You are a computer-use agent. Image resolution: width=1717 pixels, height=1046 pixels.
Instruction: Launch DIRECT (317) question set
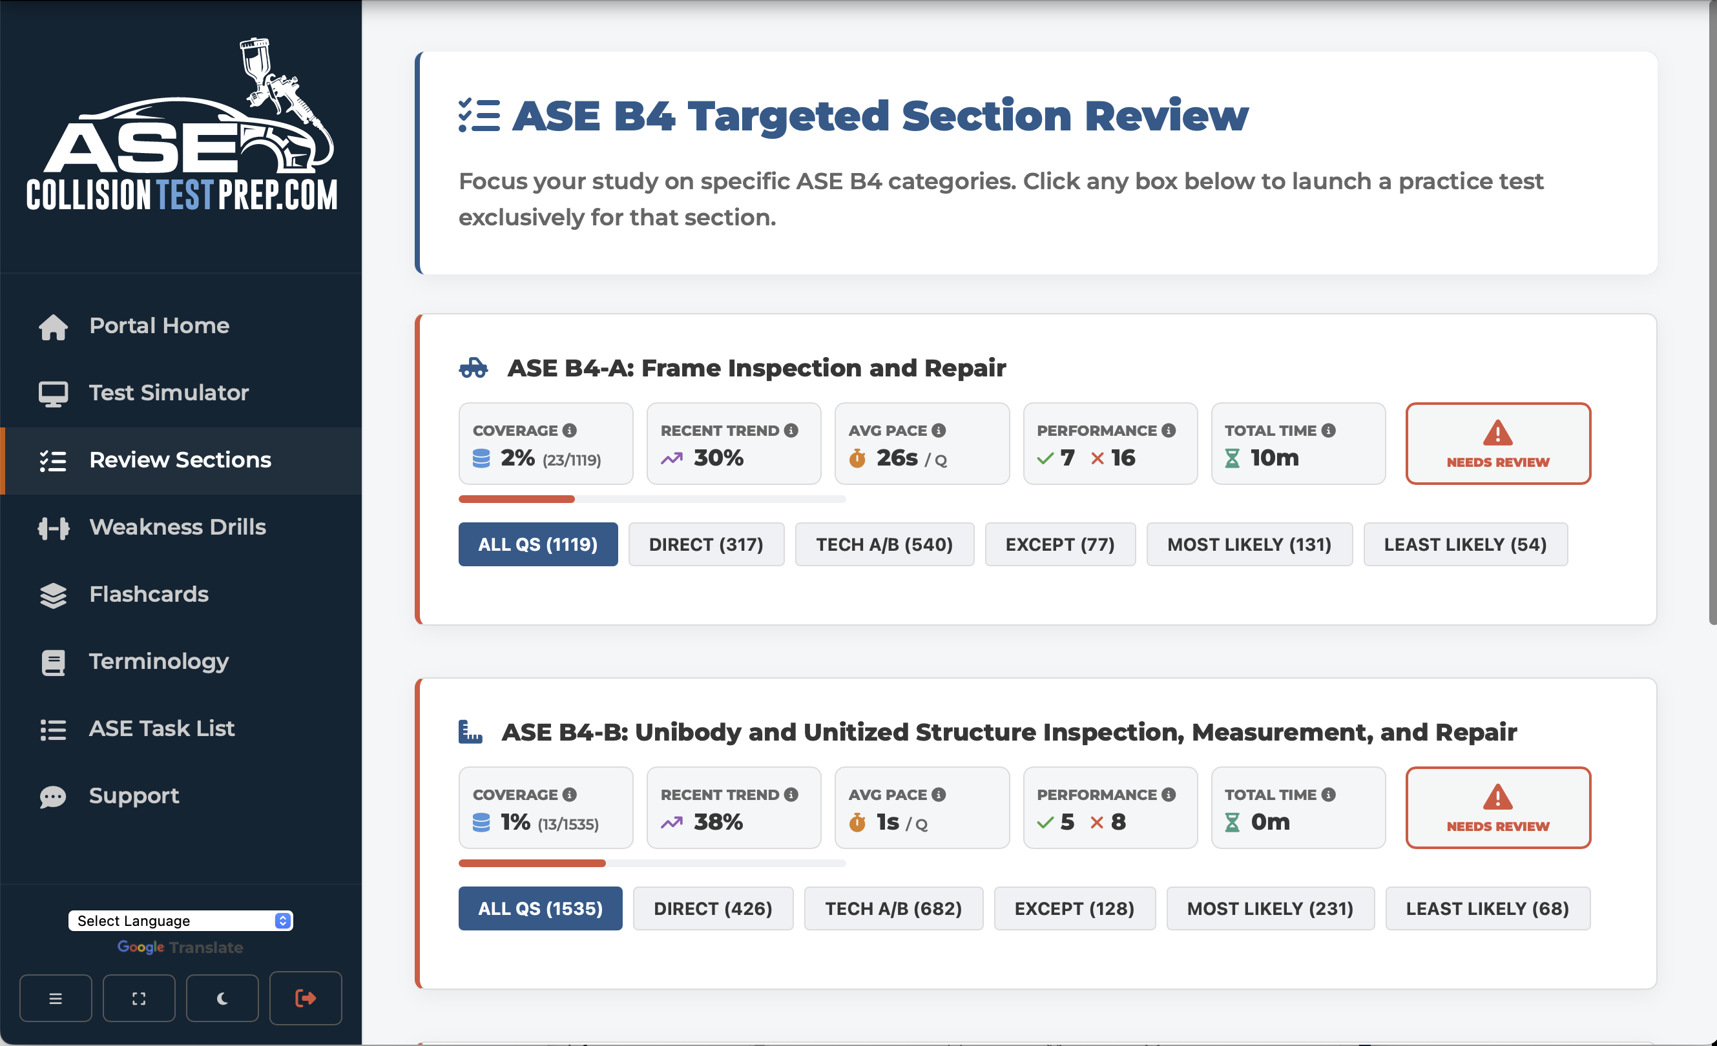(x=707, y=544)
